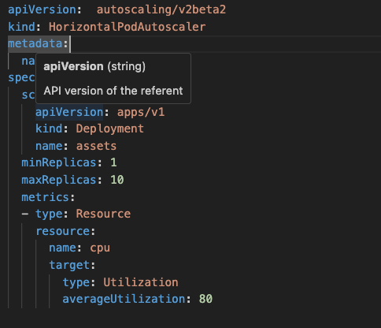Select the Resource type value

tap(103, 214)
